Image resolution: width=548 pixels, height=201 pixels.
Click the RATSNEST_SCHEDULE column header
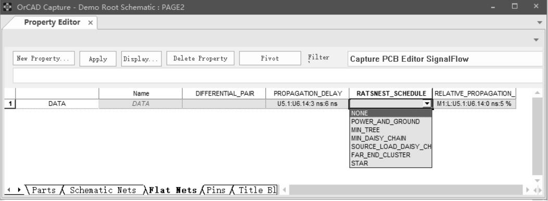[391, 93]
